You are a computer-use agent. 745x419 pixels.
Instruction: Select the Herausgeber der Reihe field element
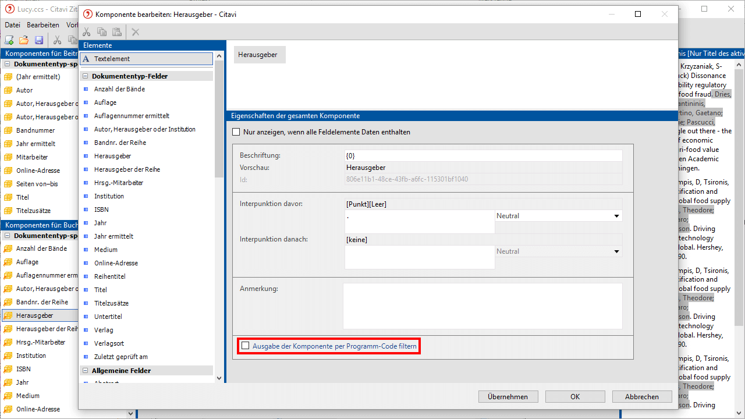pos(127,169)
